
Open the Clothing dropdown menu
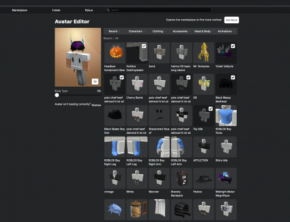159,31
